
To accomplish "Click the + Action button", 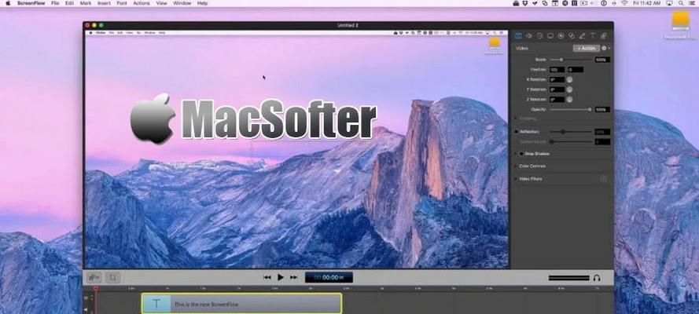I will (587, 48).
